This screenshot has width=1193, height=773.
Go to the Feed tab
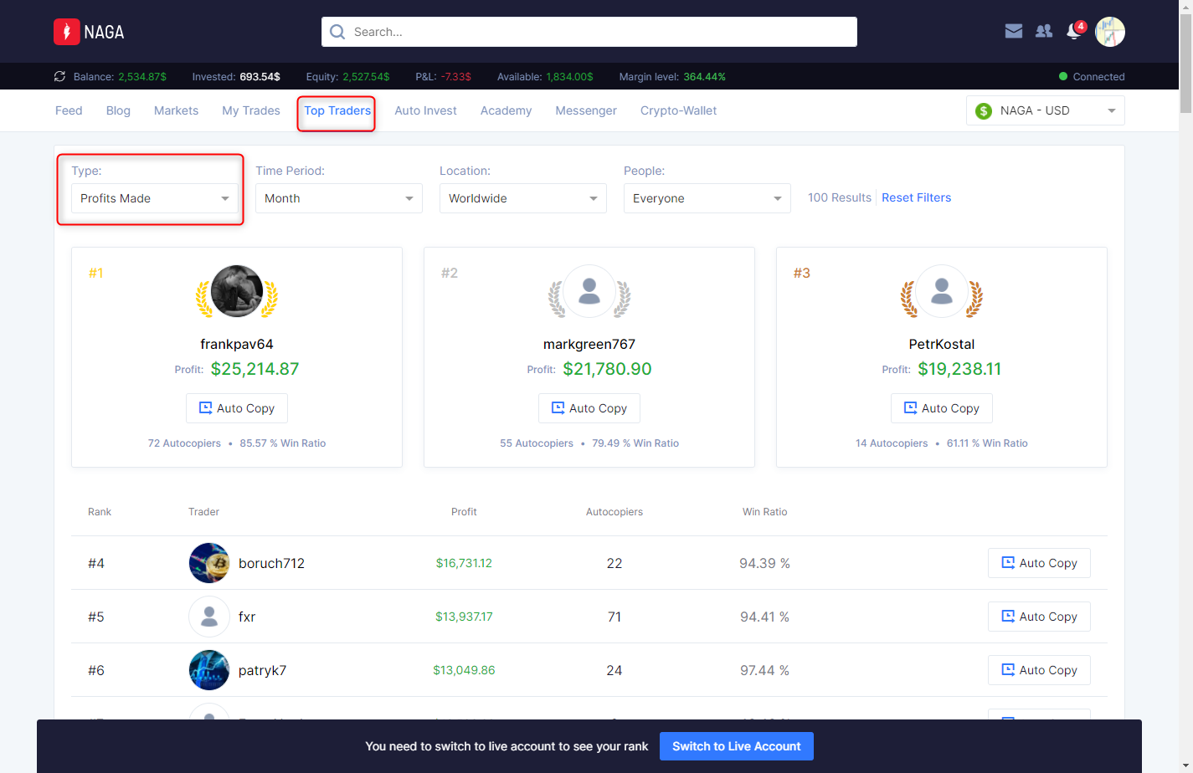[69, 110]
